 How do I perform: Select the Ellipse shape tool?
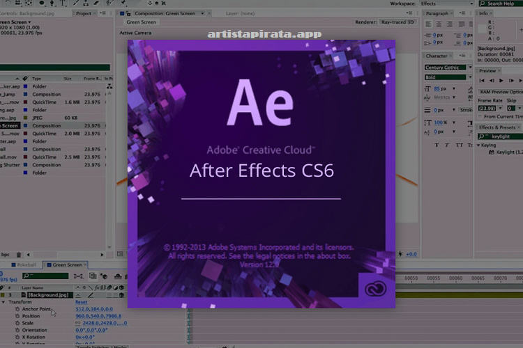pos(42,3)
